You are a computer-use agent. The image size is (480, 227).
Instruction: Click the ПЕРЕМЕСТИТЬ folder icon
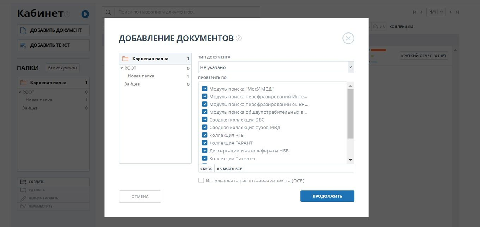pos(23,206)
